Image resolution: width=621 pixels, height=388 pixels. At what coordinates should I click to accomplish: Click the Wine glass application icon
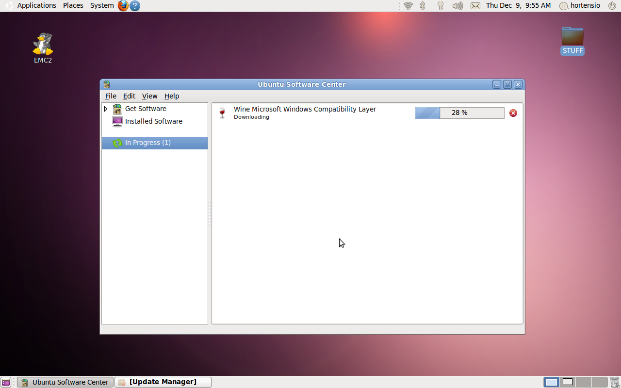222,113
